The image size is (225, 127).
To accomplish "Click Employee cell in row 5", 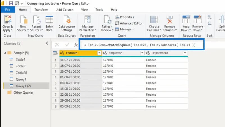I will pyautogui.click(x=124, y=83).
